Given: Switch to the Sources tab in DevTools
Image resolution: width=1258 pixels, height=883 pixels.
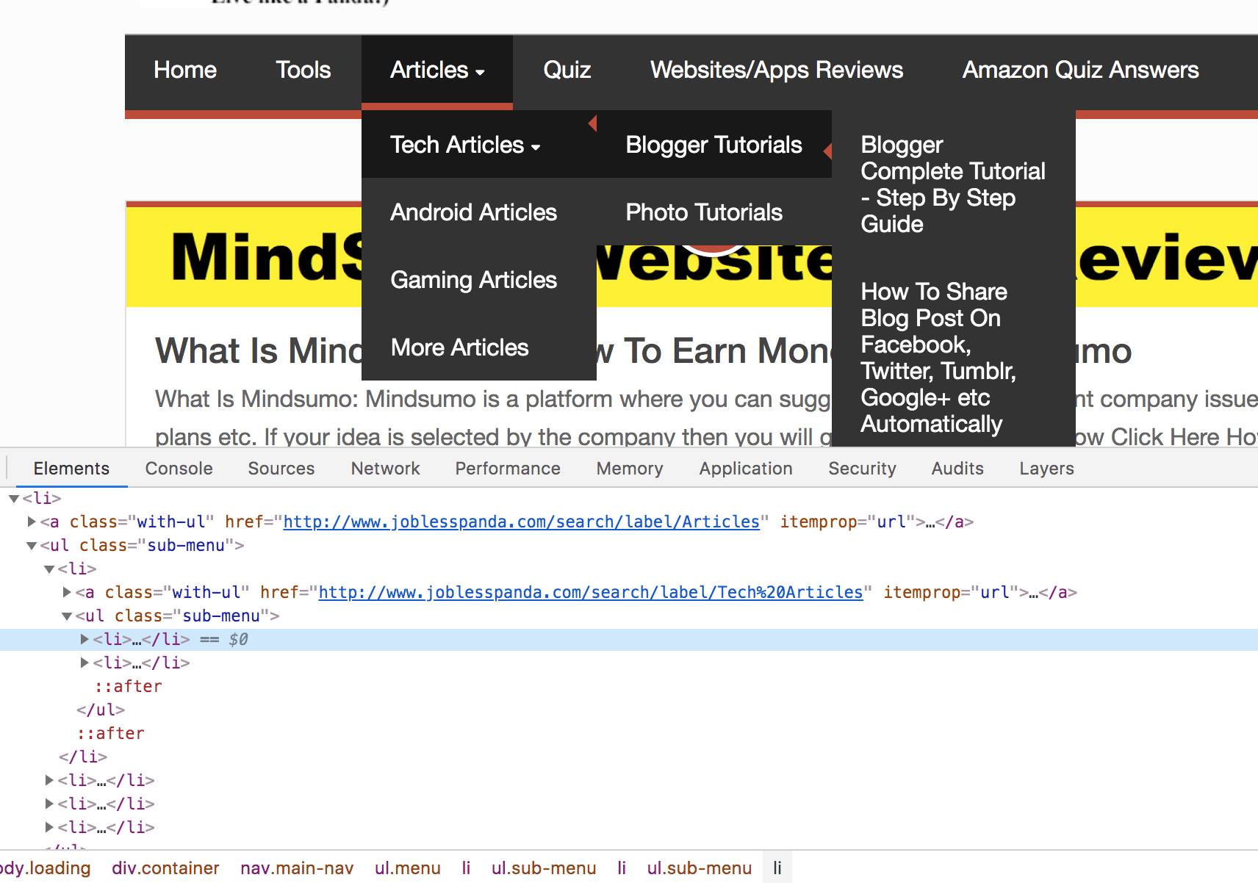Looking at the screenshot, I should click(281, 469).
